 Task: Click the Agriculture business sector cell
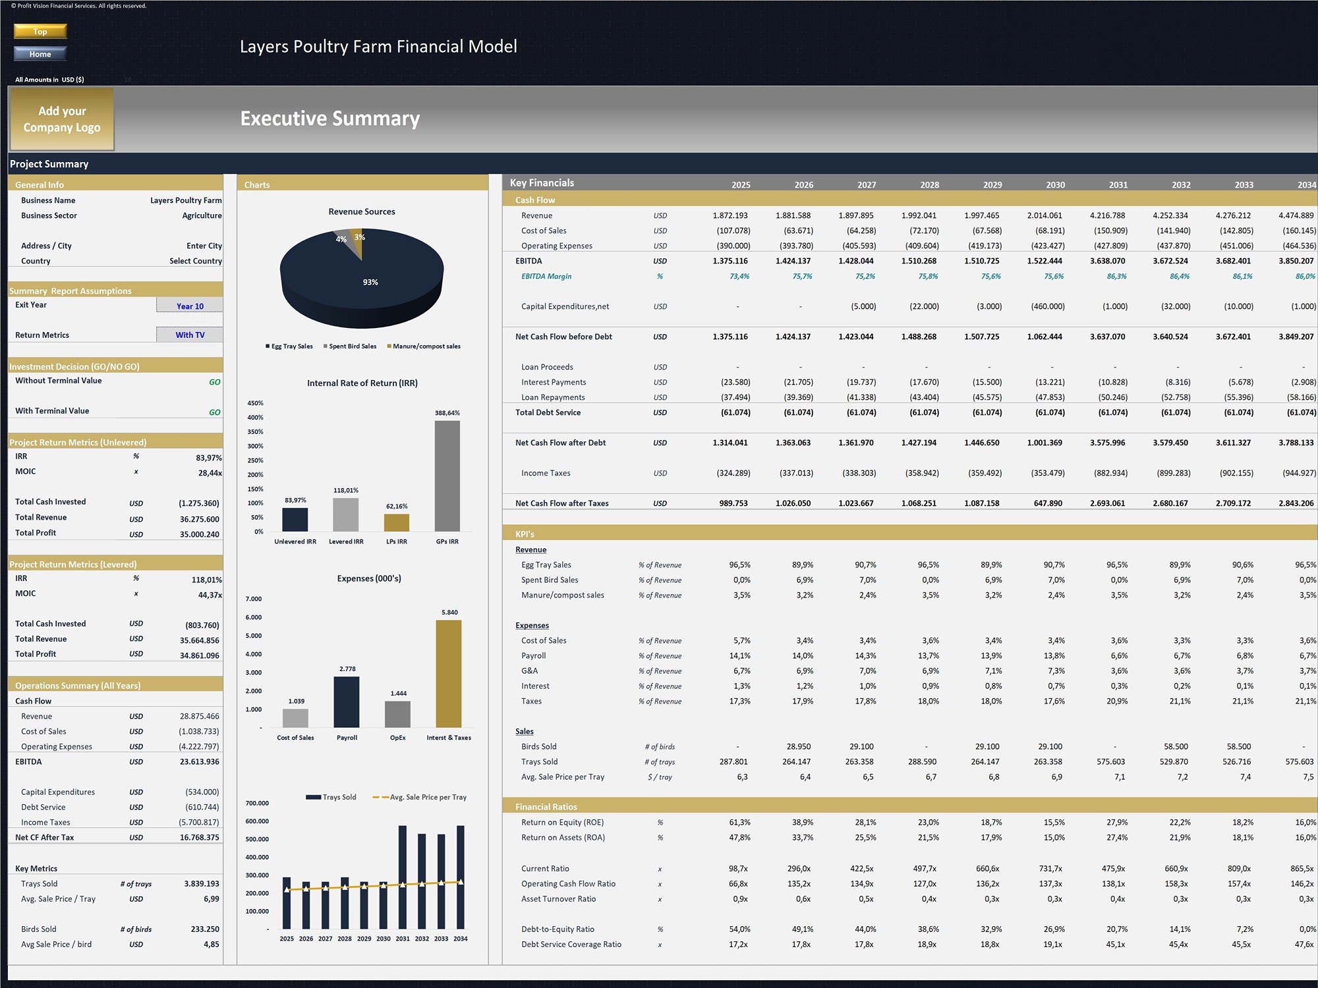point(202,215)
